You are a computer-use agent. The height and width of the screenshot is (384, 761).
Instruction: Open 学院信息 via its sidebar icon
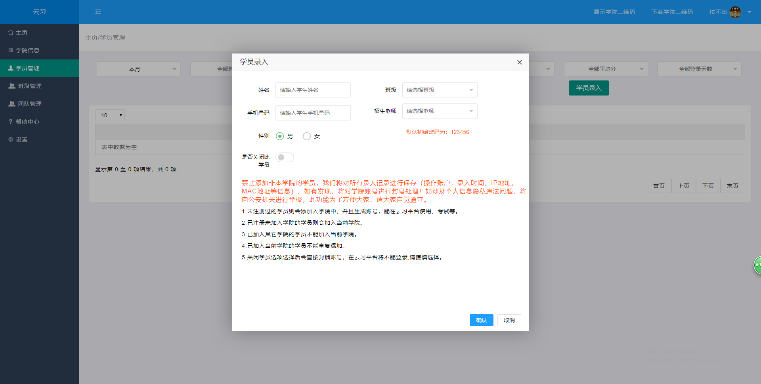coord(10,50)
